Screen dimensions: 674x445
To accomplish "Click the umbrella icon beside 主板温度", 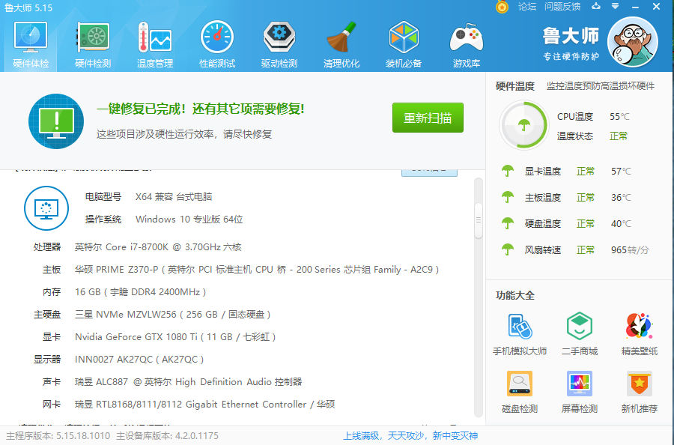I will (x=508, y=197).
